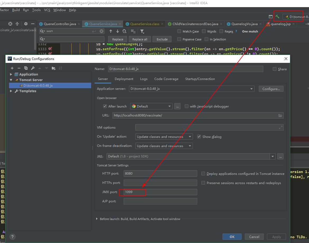Open JRE dropdown arrow
The height and width of the screenshot is (243, 309).
click(273, 156)
